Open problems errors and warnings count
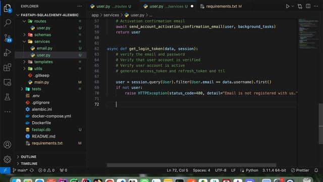 tap(46, 170)
